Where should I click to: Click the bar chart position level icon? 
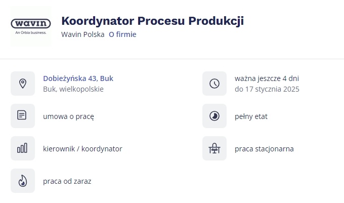coord(23,148)
